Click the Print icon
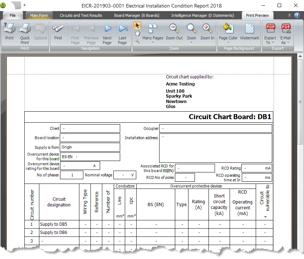This screenshot has width=304, height=259. click(x=9, y=32)
